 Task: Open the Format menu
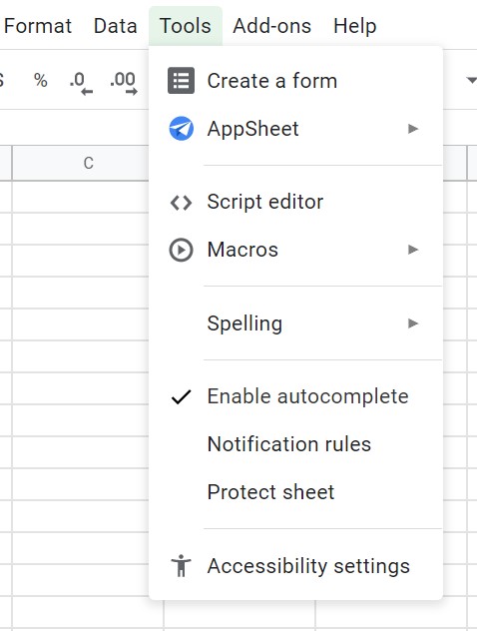pos(38,26)
